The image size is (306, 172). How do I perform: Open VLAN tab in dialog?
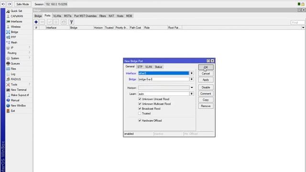(149, 67)
